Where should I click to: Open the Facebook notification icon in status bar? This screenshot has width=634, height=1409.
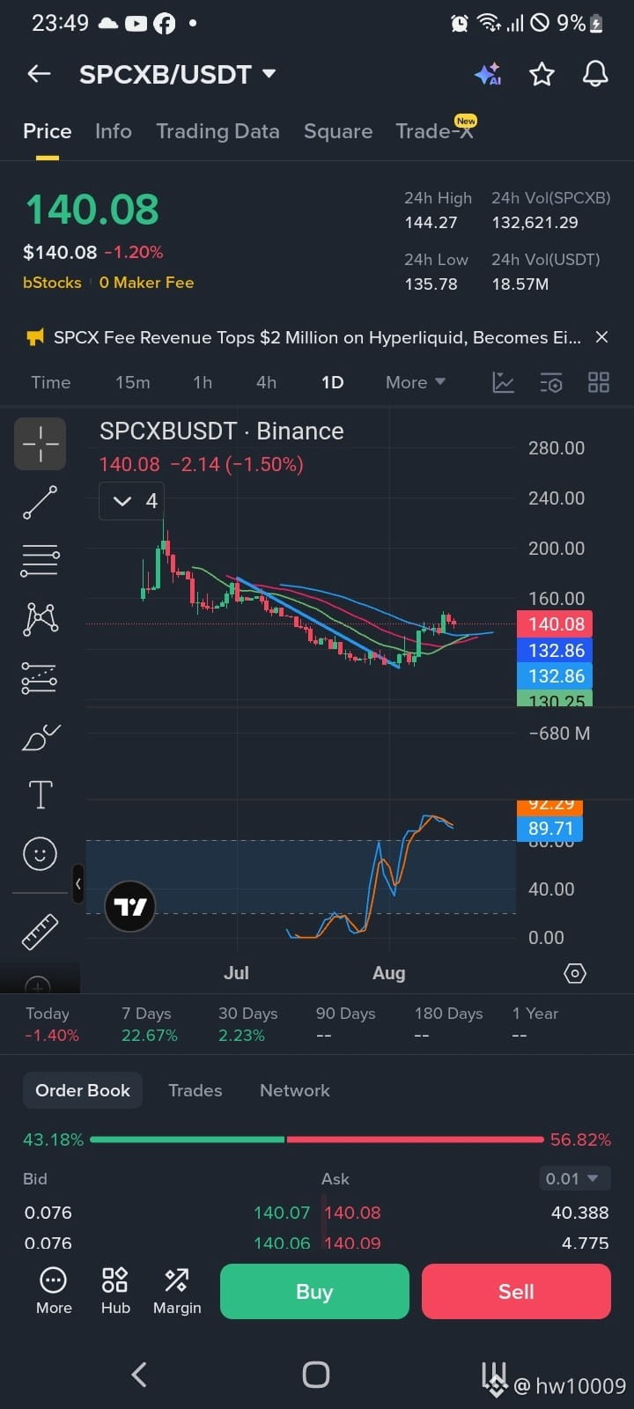tap(165, 24)
